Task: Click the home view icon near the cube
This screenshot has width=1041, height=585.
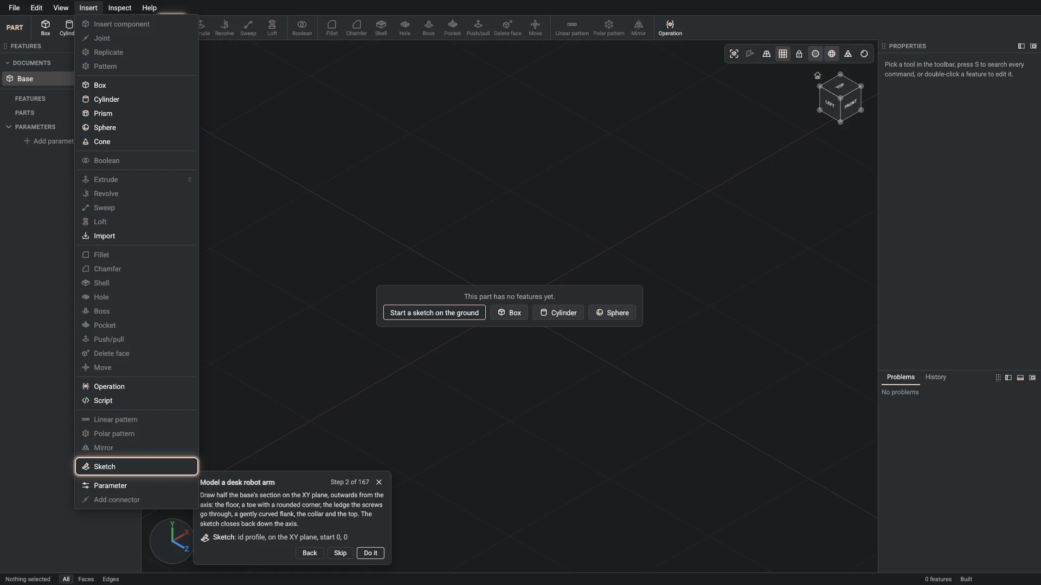Action: coord(818,75)
